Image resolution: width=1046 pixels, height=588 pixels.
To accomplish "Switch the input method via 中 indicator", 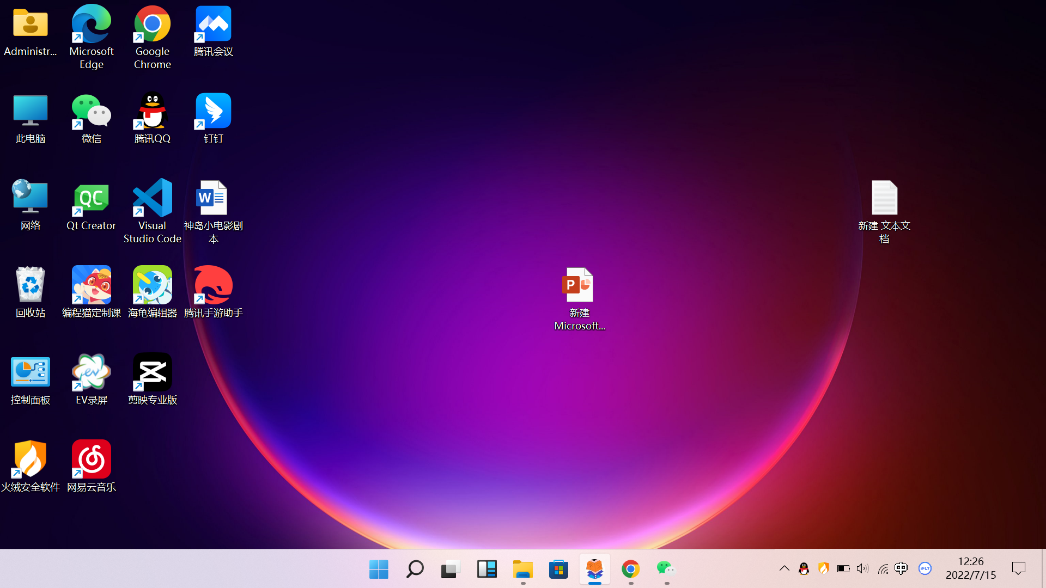I will point(902,569).
